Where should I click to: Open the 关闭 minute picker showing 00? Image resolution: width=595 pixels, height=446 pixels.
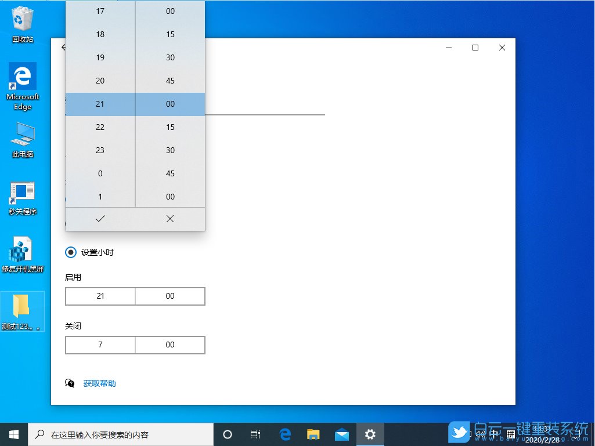[170, 345]
